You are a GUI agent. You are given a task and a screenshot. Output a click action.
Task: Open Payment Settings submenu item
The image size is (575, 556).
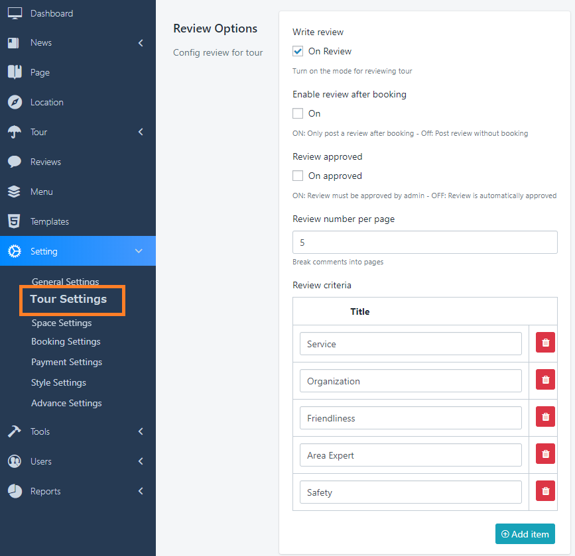tap(66, 362)
